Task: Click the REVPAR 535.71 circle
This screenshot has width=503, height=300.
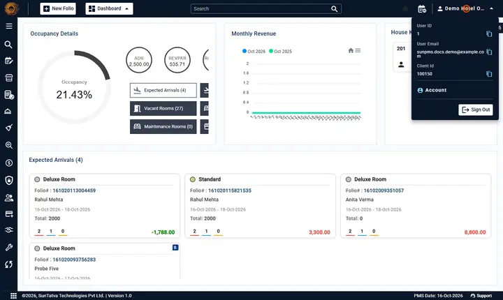Action: coord(177,60)
